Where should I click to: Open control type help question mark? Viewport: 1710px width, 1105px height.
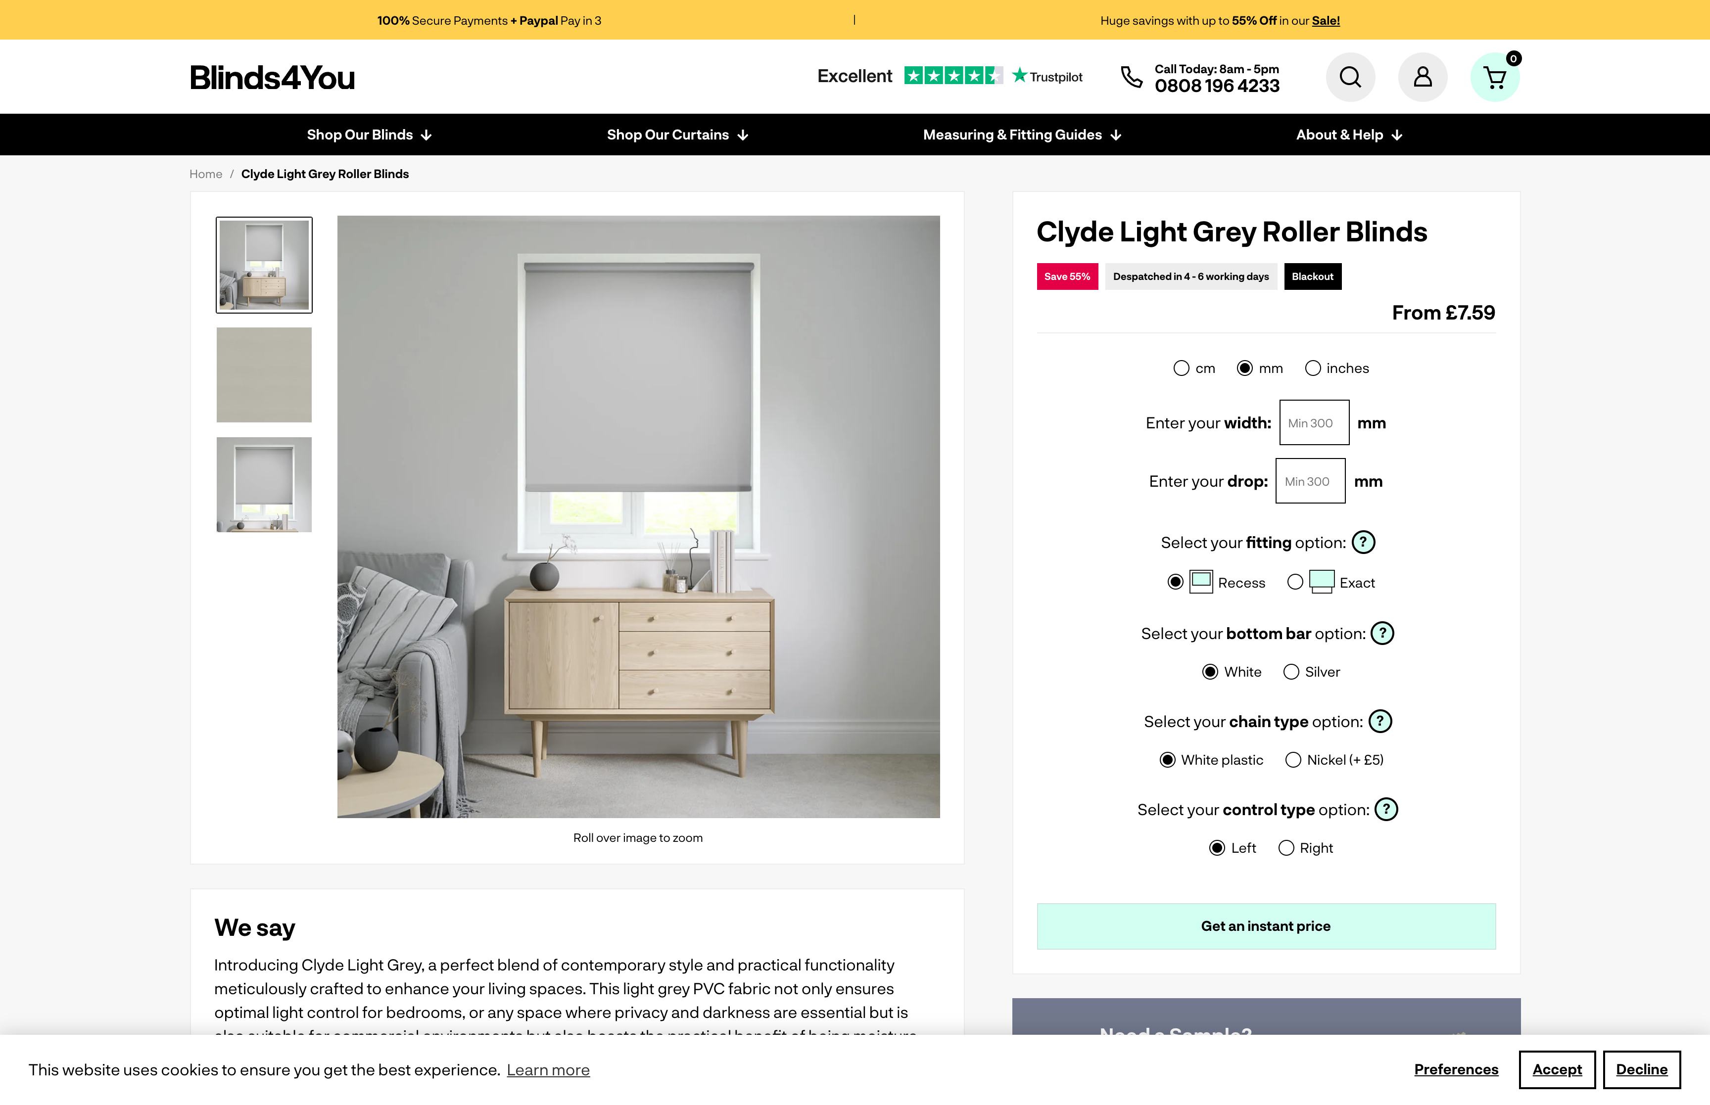1385,809
